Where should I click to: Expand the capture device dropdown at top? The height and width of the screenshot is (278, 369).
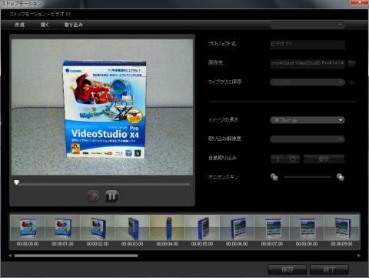307,25
